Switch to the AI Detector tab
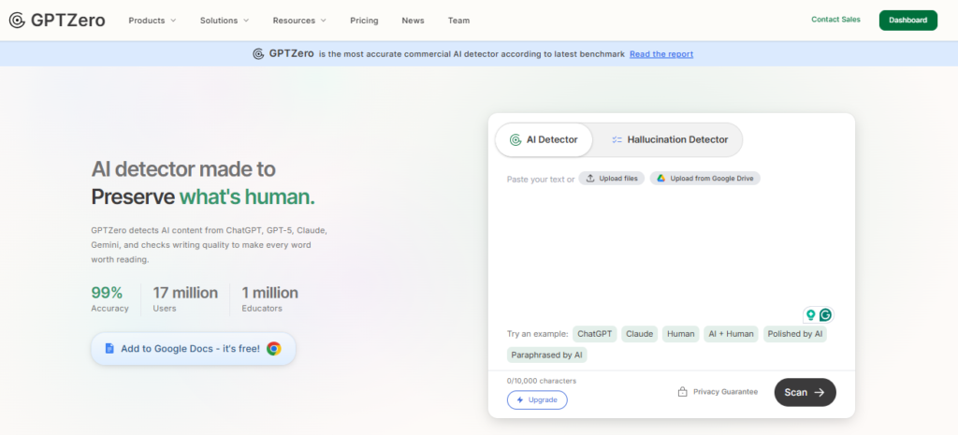The image size is (958, 435). (544, 140)
